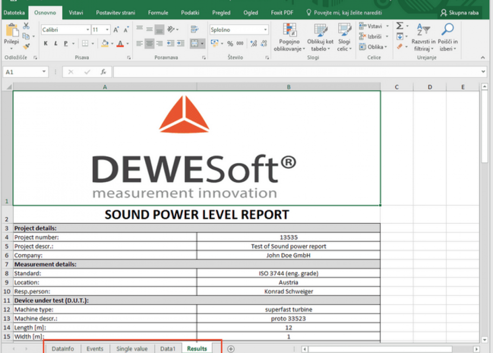Apply comma style (000) format
This screenshot has height=353, width=493.
[x=240, y=43]
